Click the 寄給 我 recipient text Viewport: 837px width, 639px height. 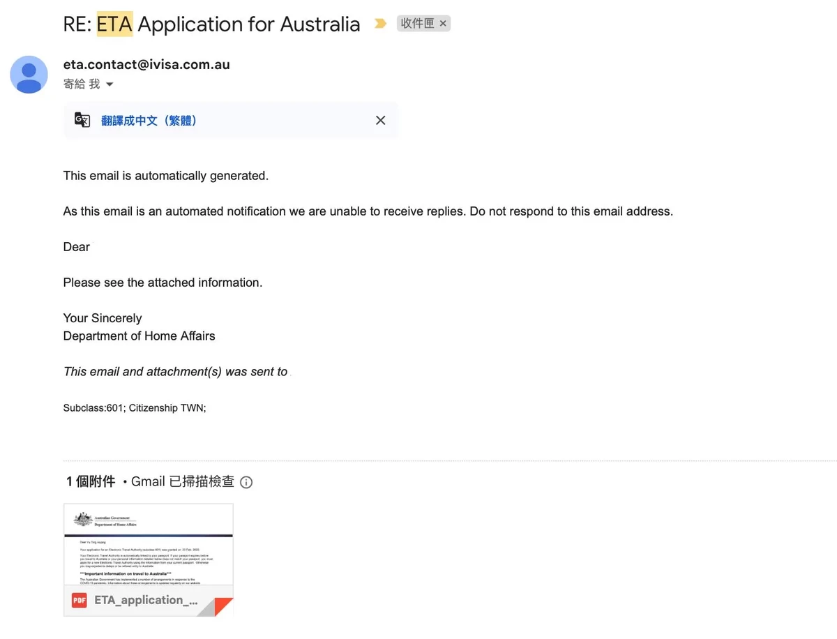click(x=82, y=84)
